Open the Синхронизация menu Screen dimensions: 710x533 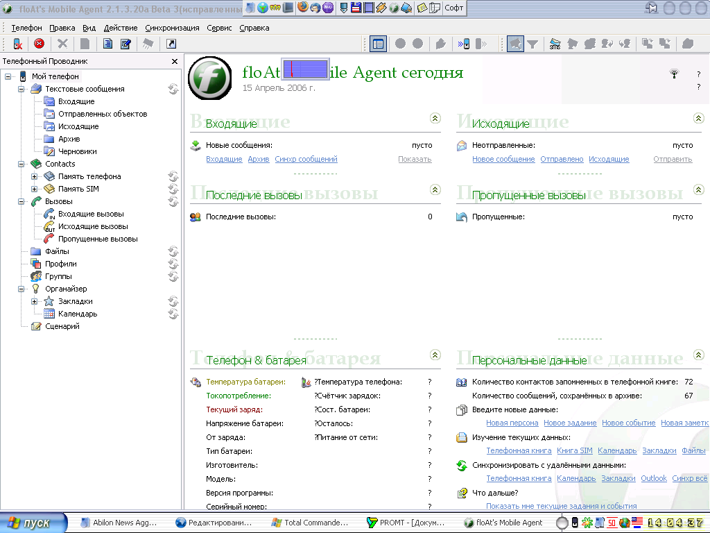click(x=172, y=28)
